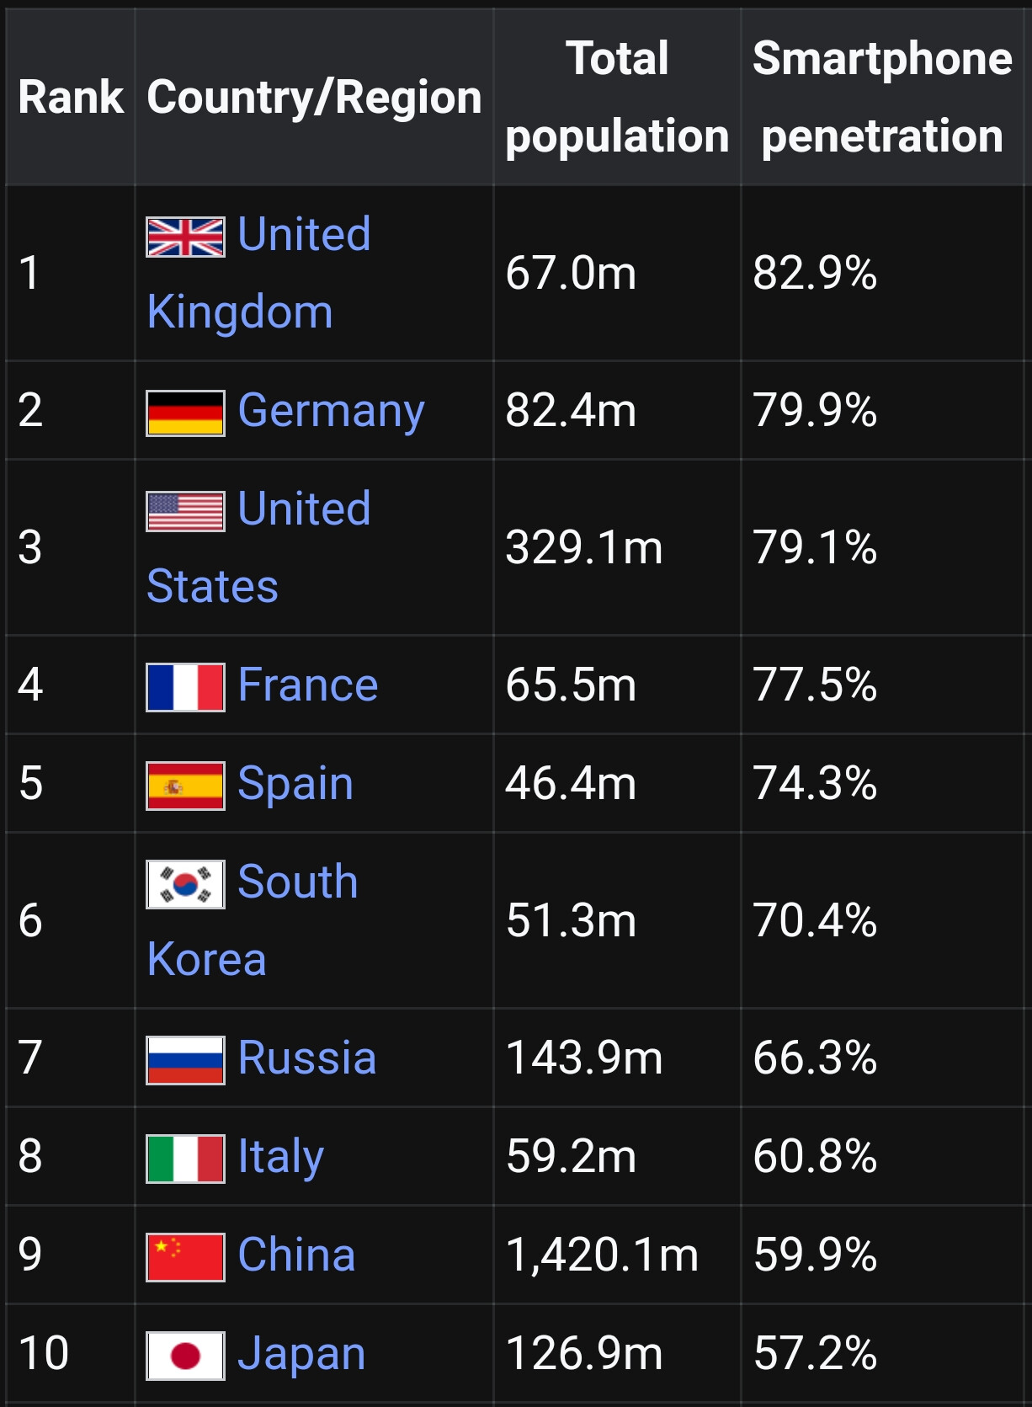Click the United States flag icon
This screenshot has width=1032, height=1407.
pyautogui.click(x=185, y=511)
